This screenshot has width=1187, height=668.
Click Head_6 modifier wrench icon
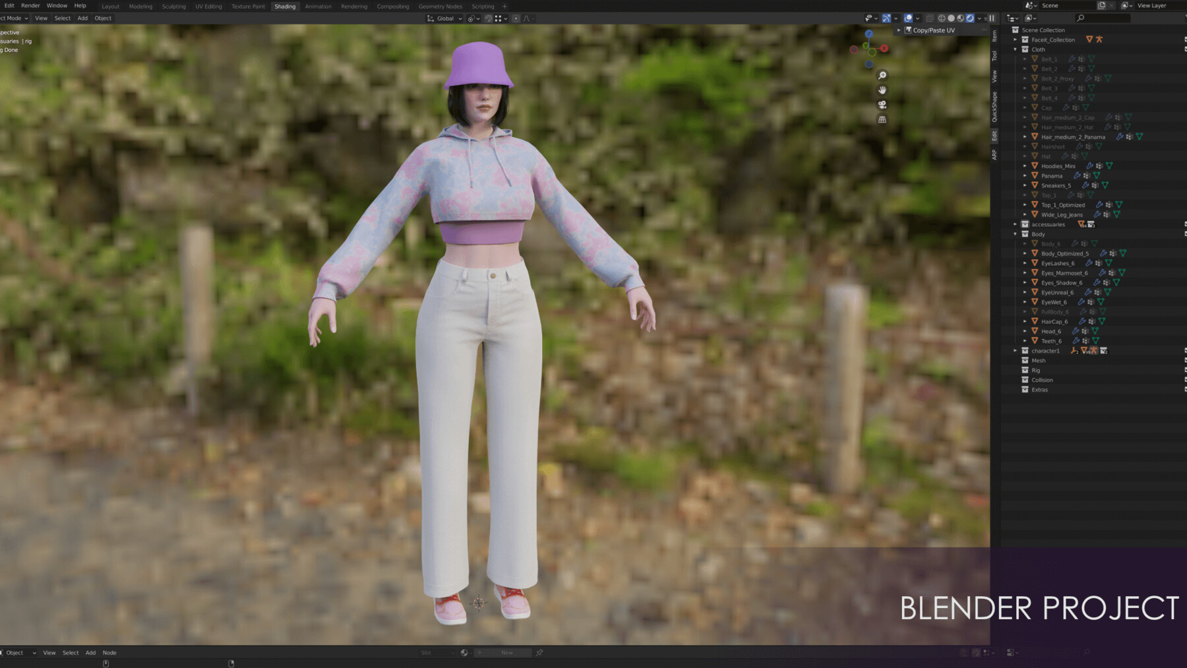1076,331
